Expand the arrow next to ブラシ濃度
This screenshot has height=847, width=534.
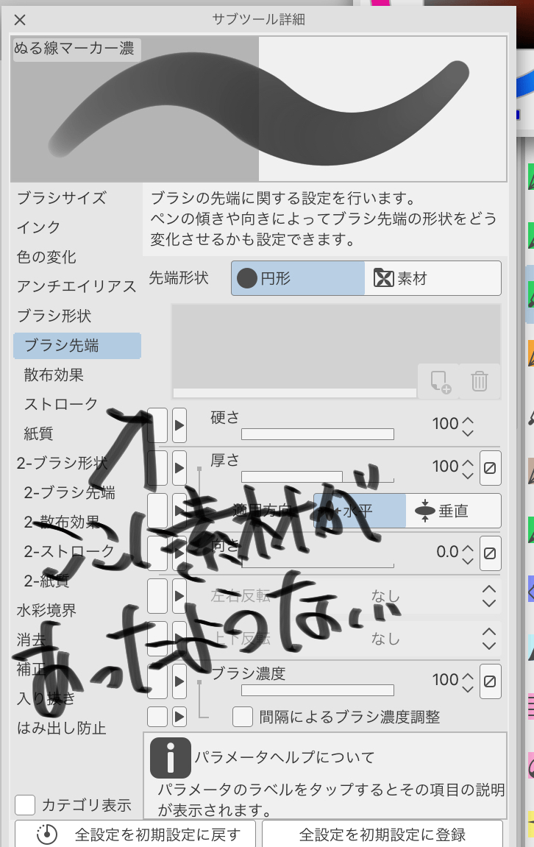[x=179, y=681]
